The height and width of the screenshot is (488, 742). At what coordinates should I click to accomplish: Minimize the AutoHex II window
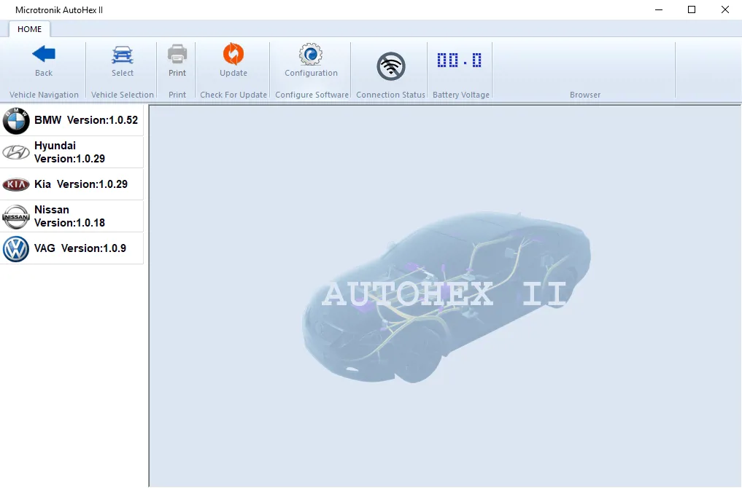point(658,9)
